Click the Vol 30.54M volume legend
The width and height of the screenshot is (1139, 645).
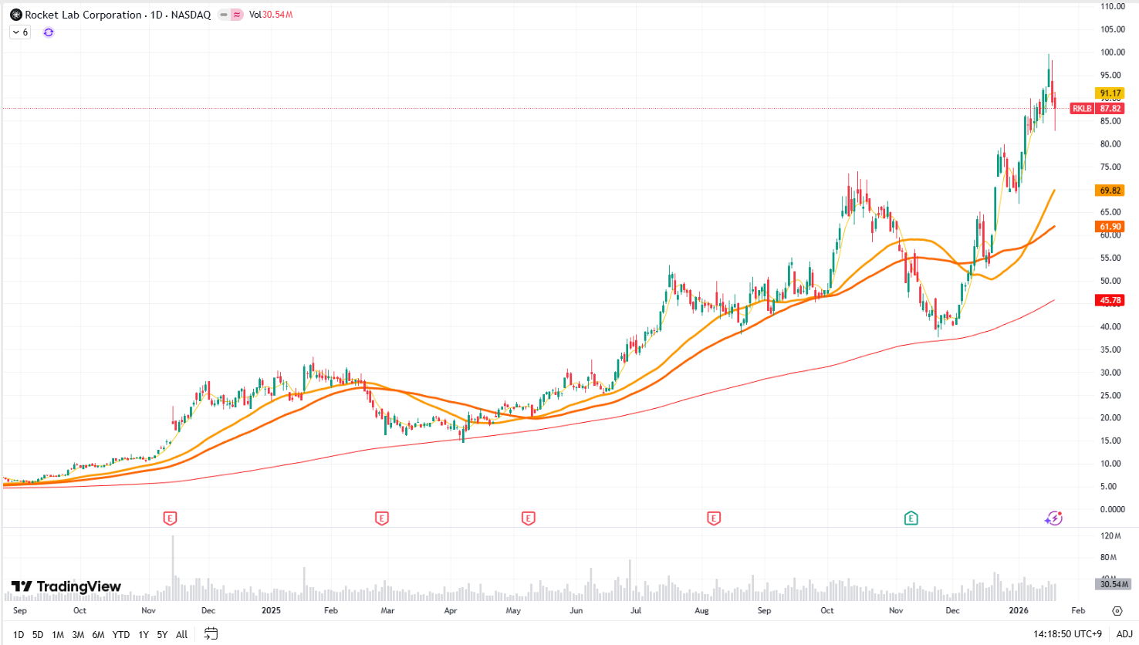tap(271, 15)
